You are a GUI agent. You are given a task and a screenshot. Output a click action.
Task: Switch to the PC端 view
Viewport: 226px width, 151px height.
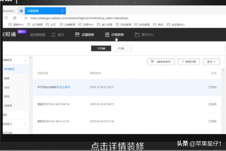pyautogui.click(x=121, y=48)
